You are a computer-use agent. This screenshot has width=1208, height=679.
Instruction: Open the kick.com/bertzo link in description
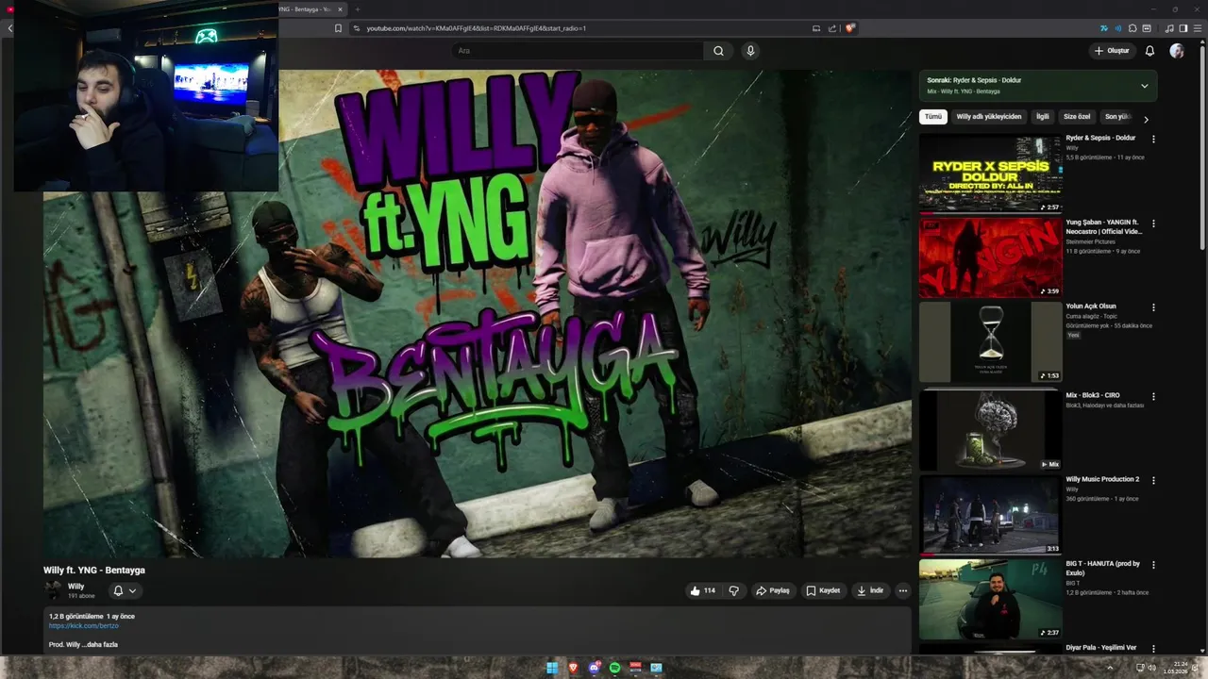pos(84,625)
